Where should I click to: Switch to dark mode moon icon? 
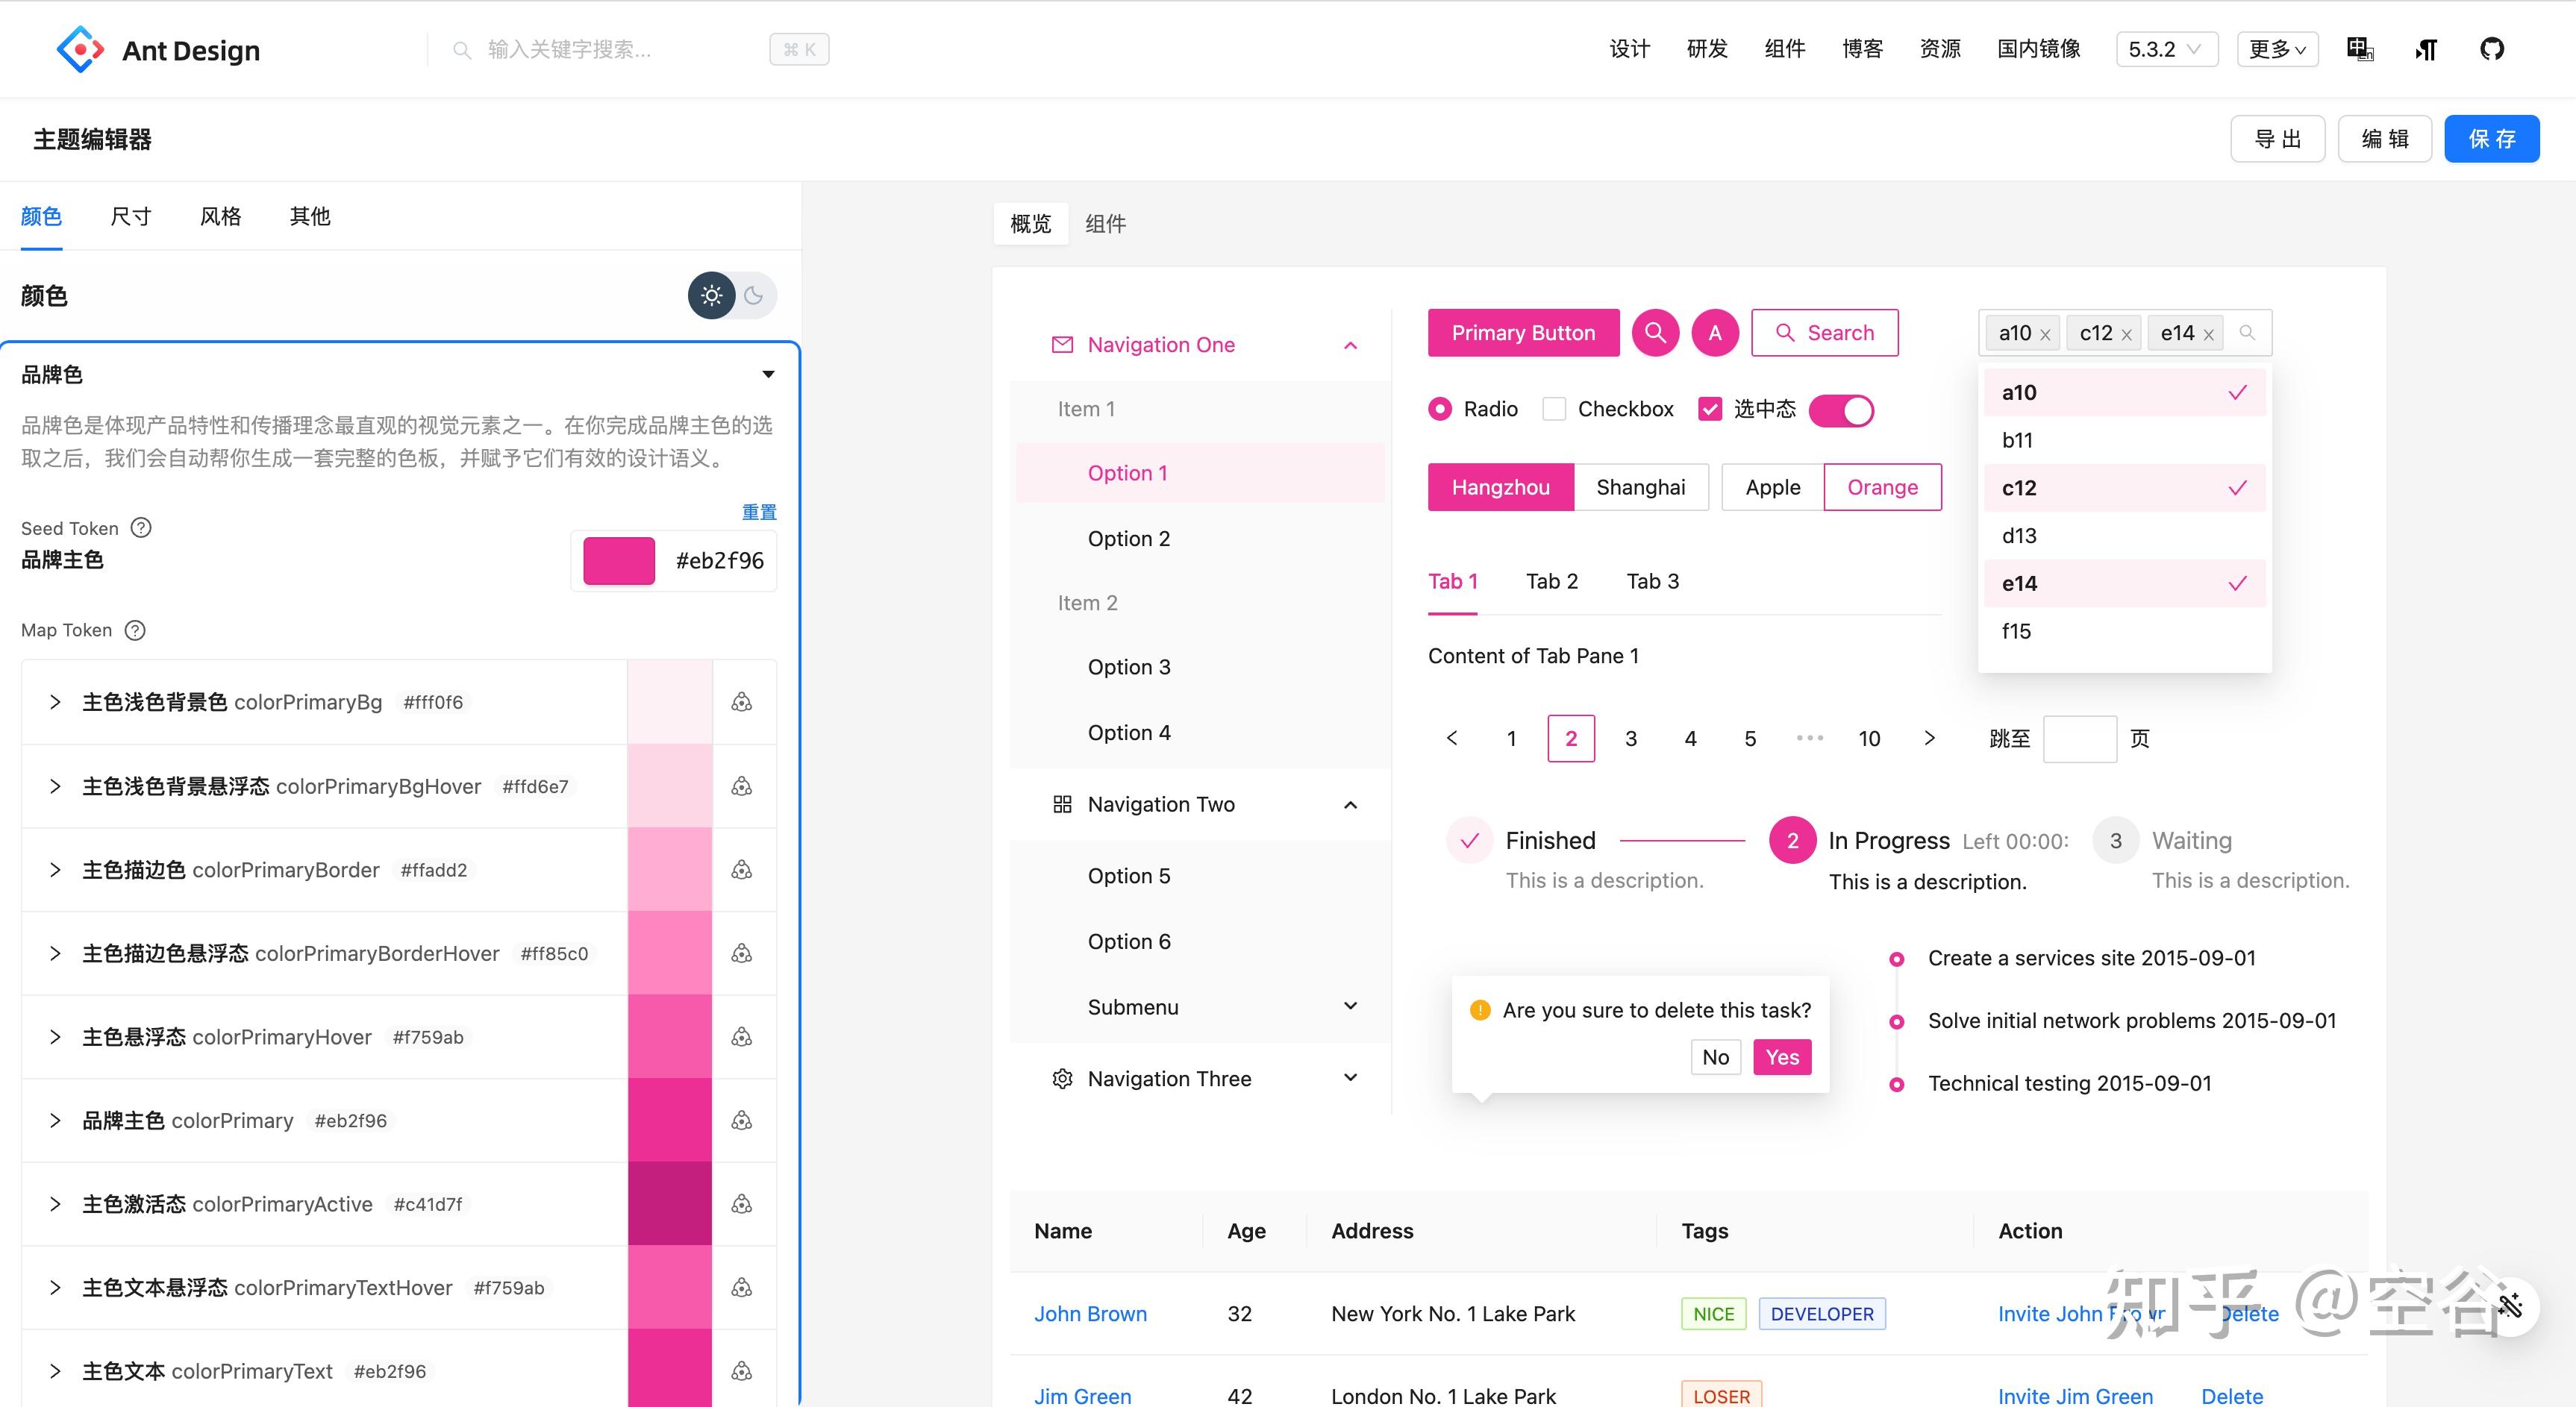pyautogui.click(x=754, y=296)
